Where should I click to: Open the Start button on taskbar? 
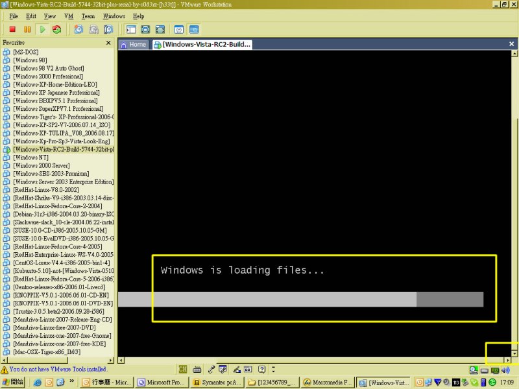point(12,382)
